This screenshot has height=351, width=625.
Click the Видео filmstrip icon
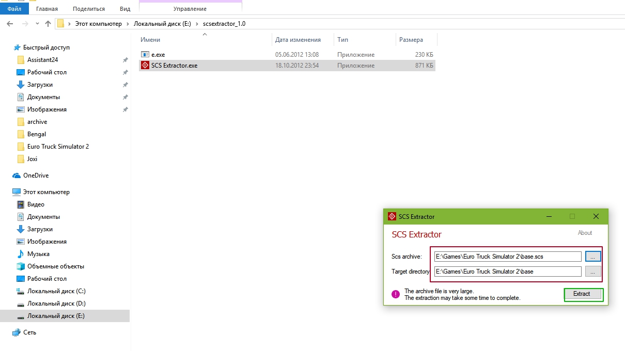[x=21, y=204]
